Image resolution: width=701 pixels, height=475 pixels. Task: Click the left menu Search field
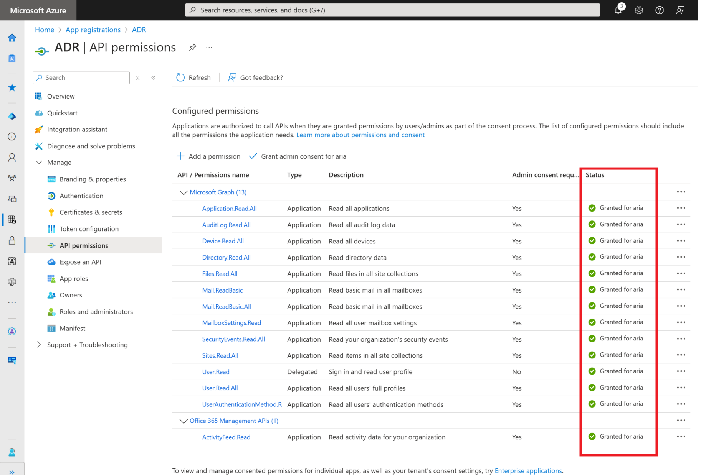click(81, 78)
